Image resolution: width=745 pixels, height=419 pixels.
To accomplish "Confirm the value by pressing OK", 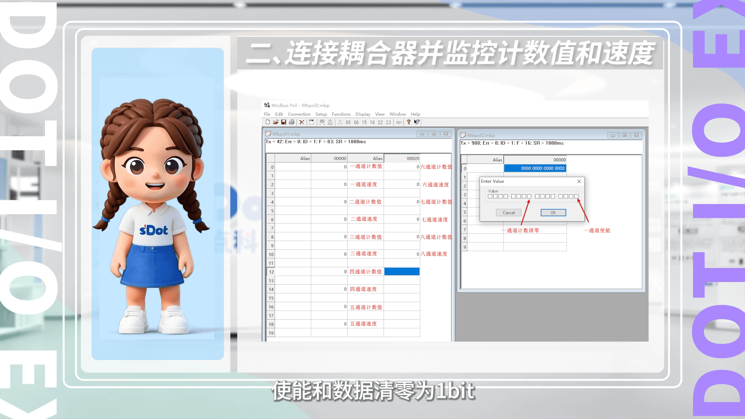I will click(x=553, y=213).
